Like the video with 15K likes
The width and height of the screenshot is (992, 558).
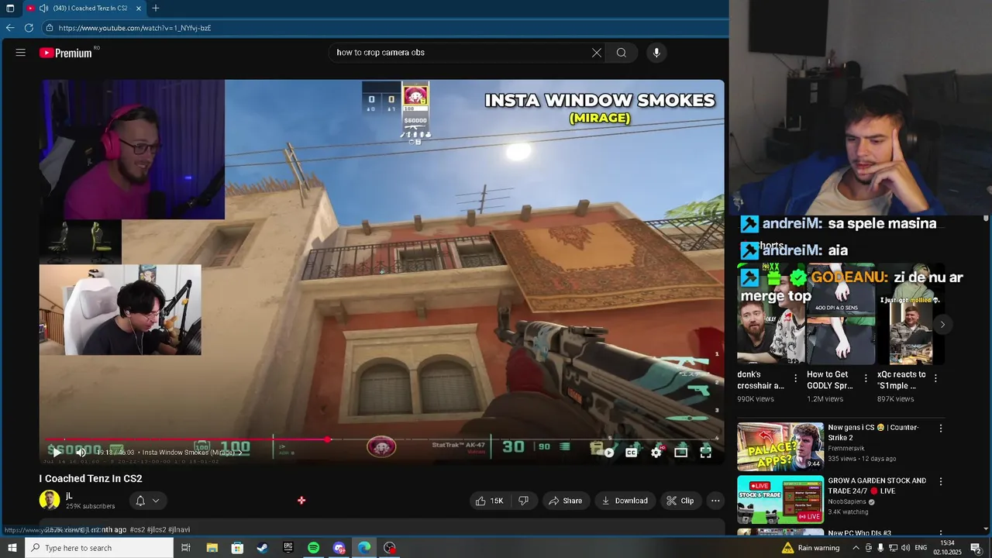coord(488,501)
